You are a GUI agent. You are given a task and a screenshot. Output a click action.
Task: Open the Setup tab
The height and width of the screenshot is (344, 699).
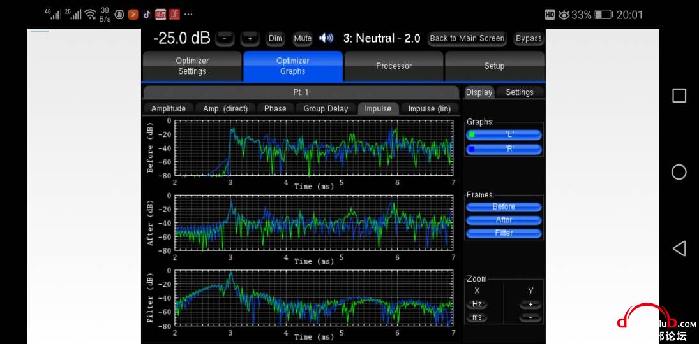494,66
